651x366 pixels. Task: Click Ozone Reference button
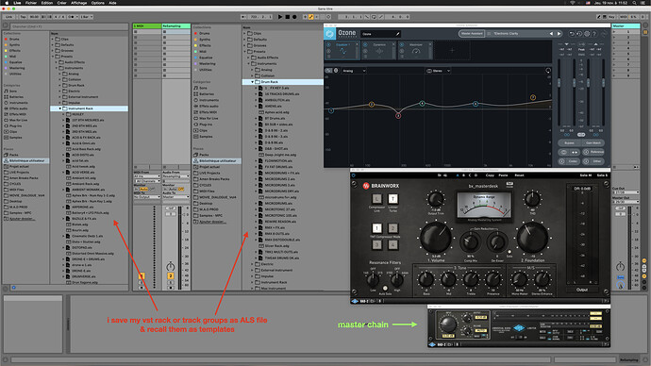click(593, 152)
